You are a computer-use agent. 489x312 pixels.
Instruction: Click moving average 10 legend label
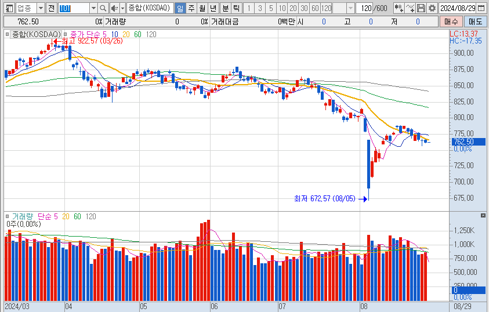[114, 34]
